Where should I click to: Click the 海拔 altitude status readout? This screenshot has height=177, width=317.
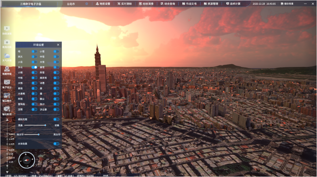(65, 175)
